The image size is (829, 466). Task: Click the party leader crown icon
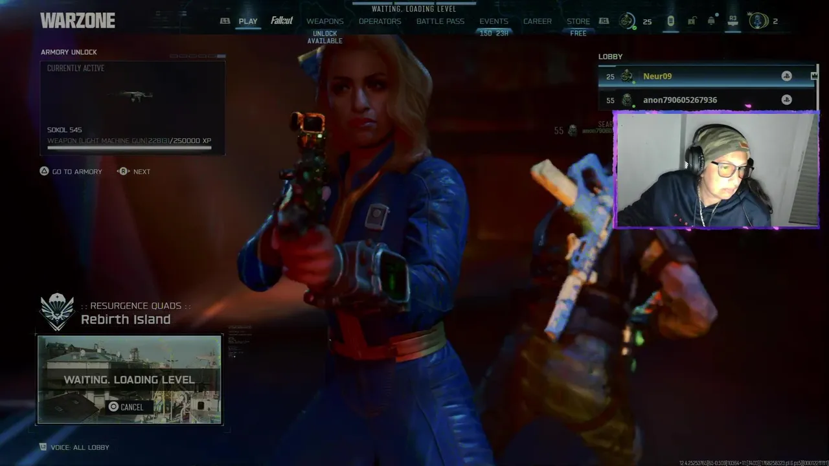pos(814,76)
